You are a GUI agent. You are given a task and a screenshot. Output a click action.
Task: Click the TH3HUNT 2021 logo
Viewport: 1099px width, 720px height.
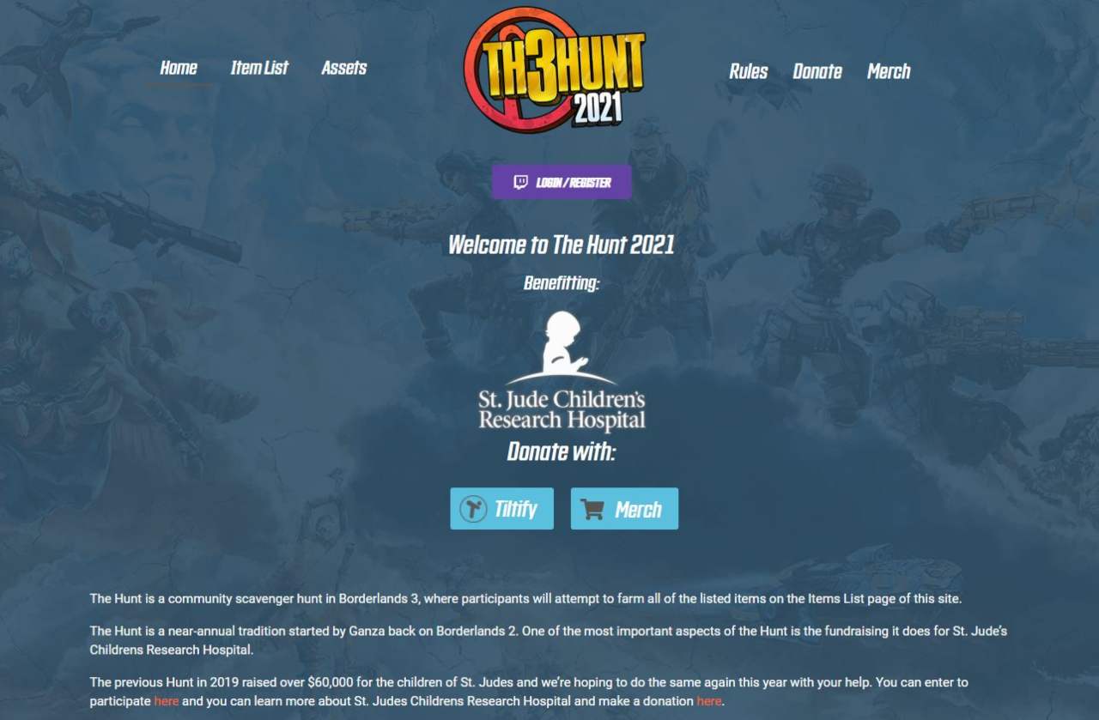click(555, 69)
